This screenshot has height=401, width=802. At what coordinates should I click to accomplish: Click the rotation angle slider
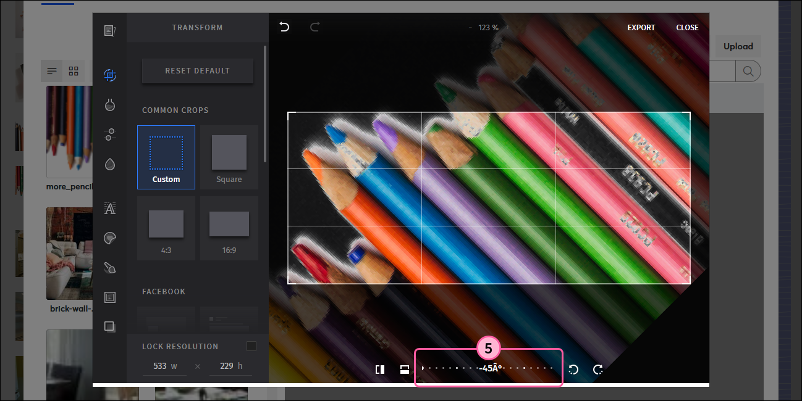tap(488, 368)
